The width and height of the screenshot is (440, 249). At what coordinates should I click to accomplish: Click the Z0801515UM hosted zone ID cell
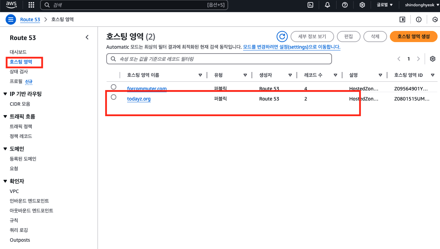coord(411,99)
